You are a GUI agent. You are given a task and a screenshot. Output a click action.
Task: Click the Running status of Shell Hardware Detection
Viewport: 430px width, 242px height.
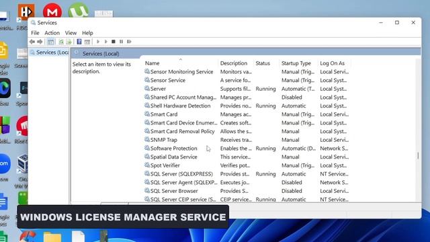pyautogui.click(x=265, y=106)
